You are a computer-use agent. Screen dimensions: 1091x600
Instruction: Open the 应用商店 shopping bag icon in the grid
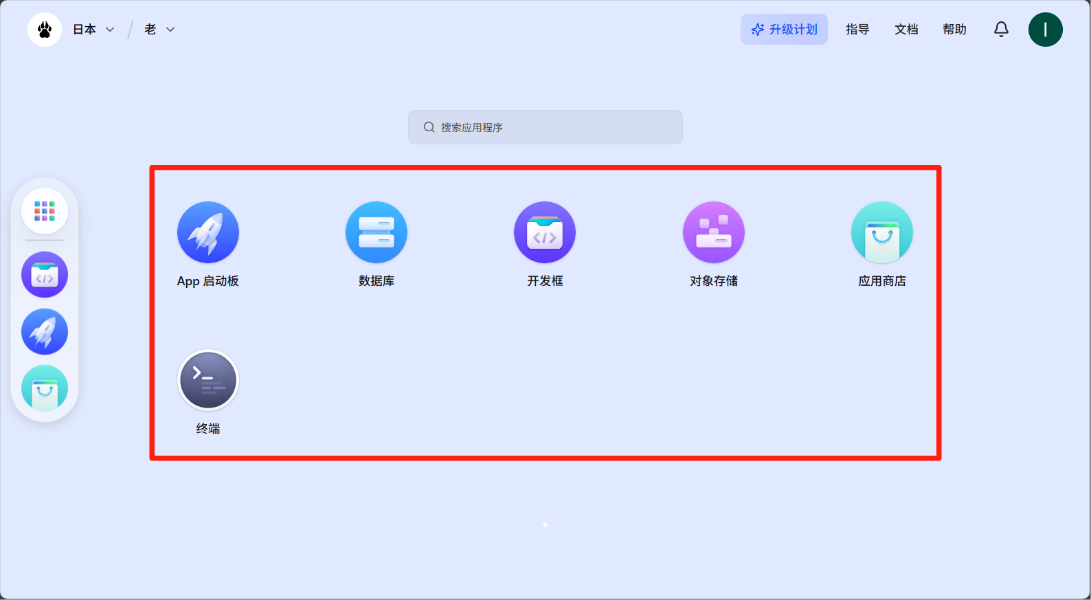coord(881,232)
